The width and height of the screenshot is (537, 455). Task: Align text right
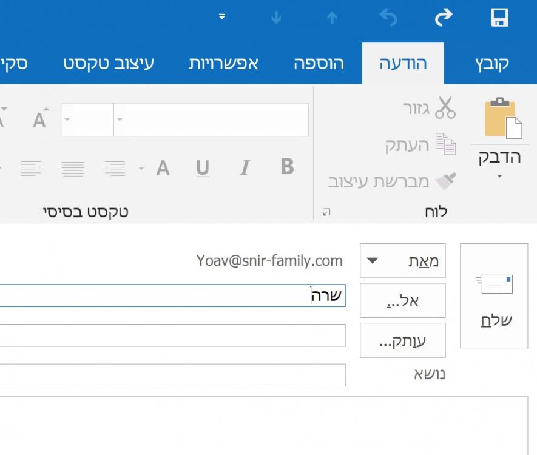(115, 169)
